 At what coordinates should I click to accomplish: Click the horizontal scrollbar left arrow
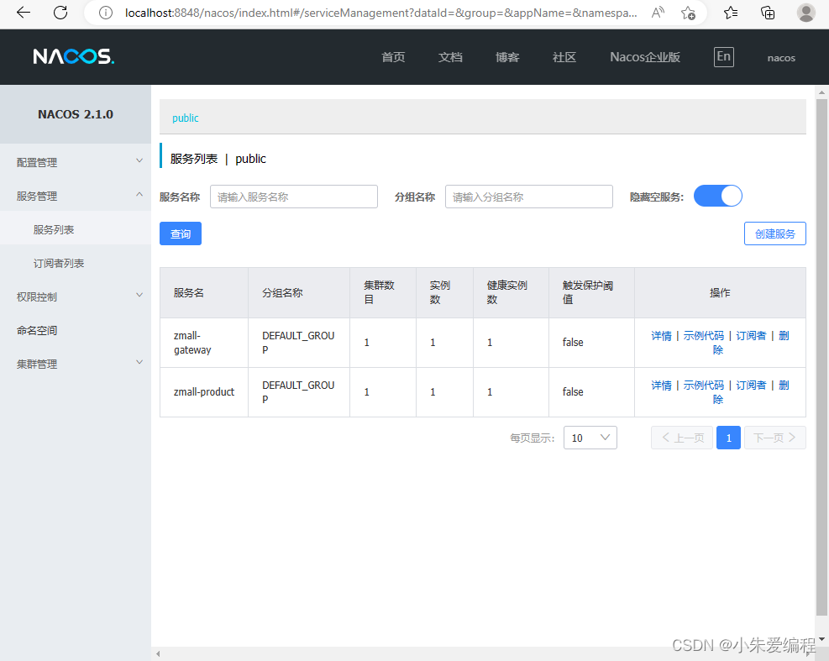coord(158,654)
